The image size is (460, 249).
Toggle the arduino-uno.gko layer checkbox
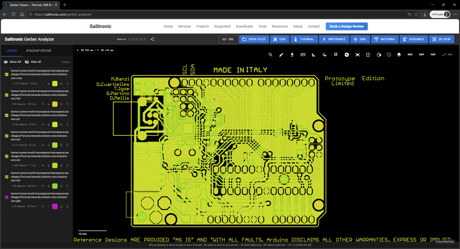coord(7,198)
